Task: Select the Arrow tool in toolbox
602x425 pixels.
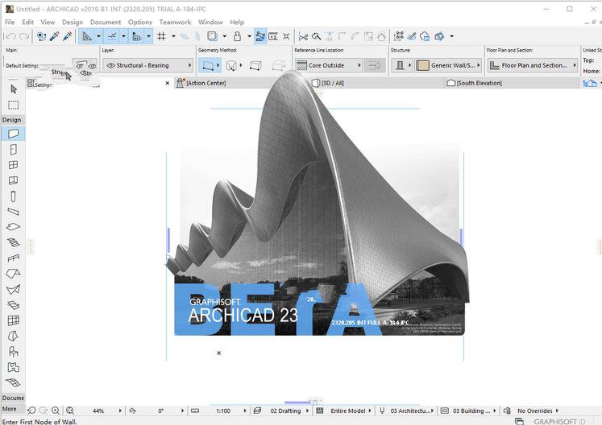Action: [x=14, y=89]
